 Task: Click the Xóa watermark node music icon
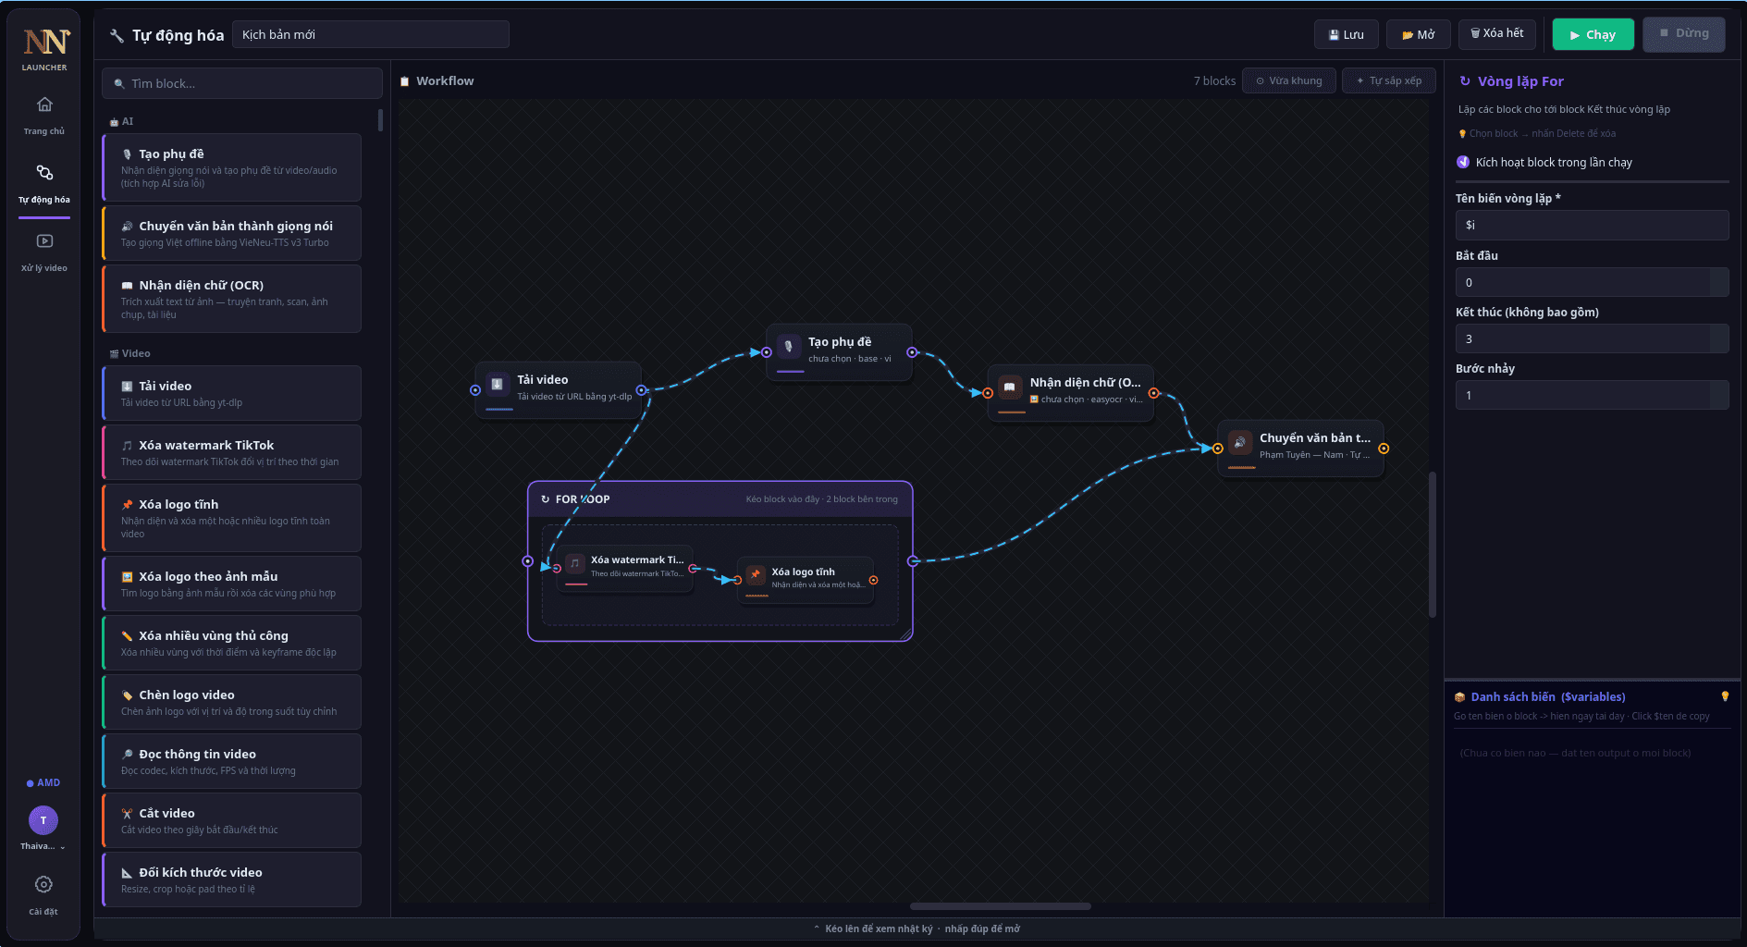coord(575,563)
